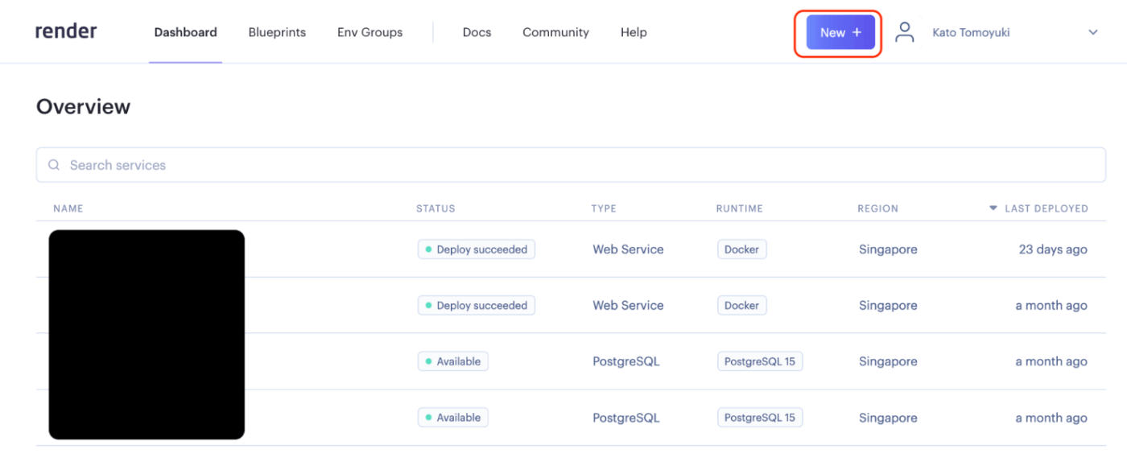Focus the Search services field
The height and width of the screenshot is (470, 1127).
[571, 165]
